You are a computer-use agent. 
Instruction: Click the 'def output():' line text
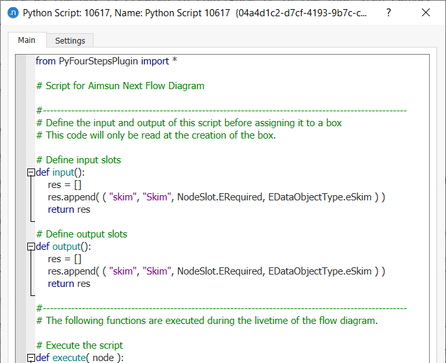click(64, 247)
